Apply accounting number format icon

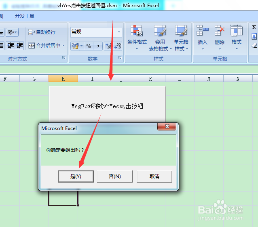[x=75, y=46]
